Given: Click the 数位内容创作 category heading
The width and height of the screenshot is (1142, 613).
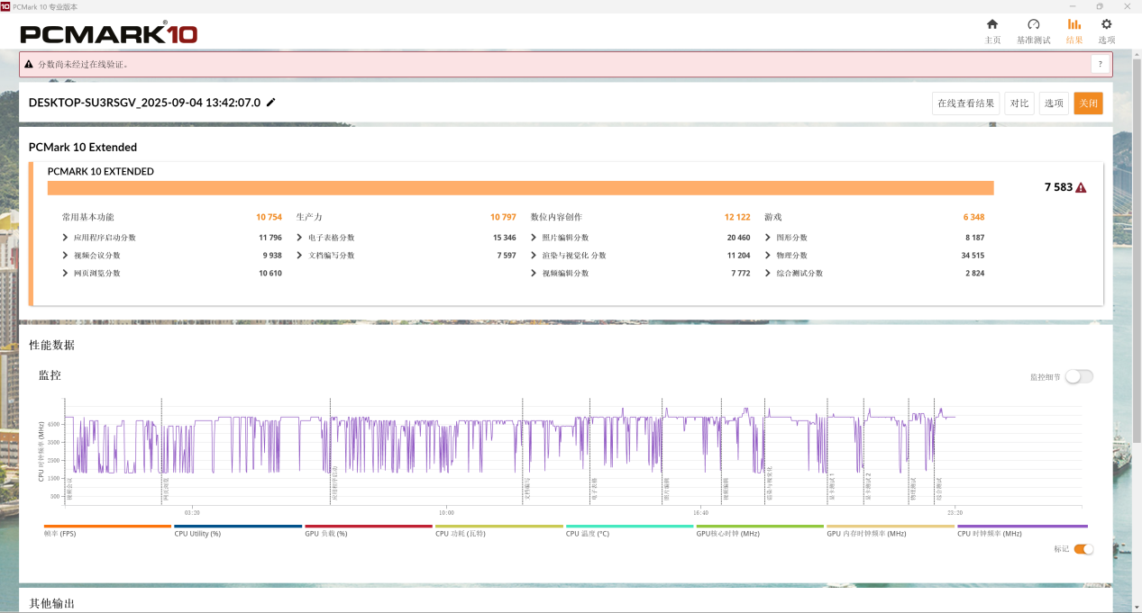Looking at the screenshot, I should pyautogui.click(x=556, y=218).
